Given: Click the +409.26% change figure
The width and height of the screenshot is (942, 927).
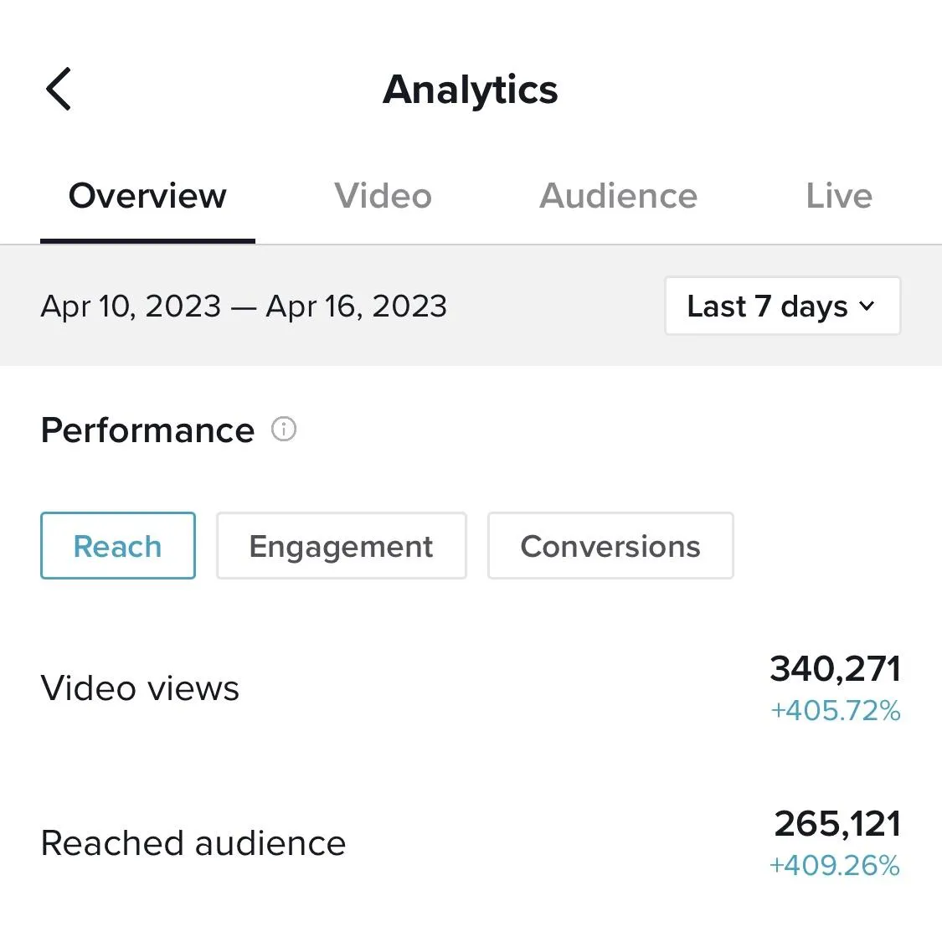Looking at the screenshot, I should pos(835,865).
